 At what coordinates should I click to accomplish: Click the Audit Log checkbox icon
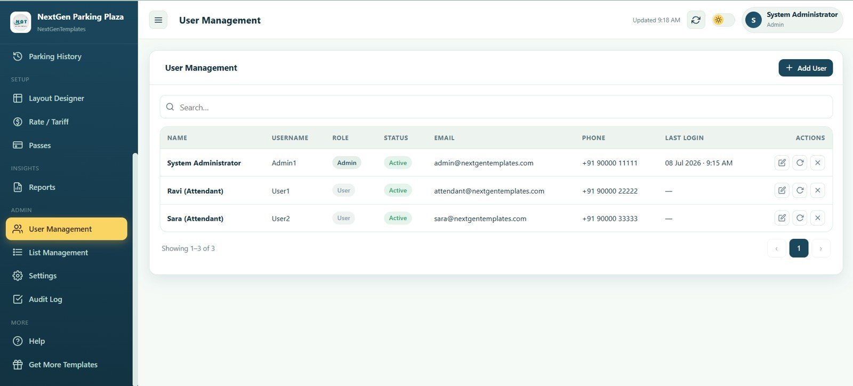point(18,299)
